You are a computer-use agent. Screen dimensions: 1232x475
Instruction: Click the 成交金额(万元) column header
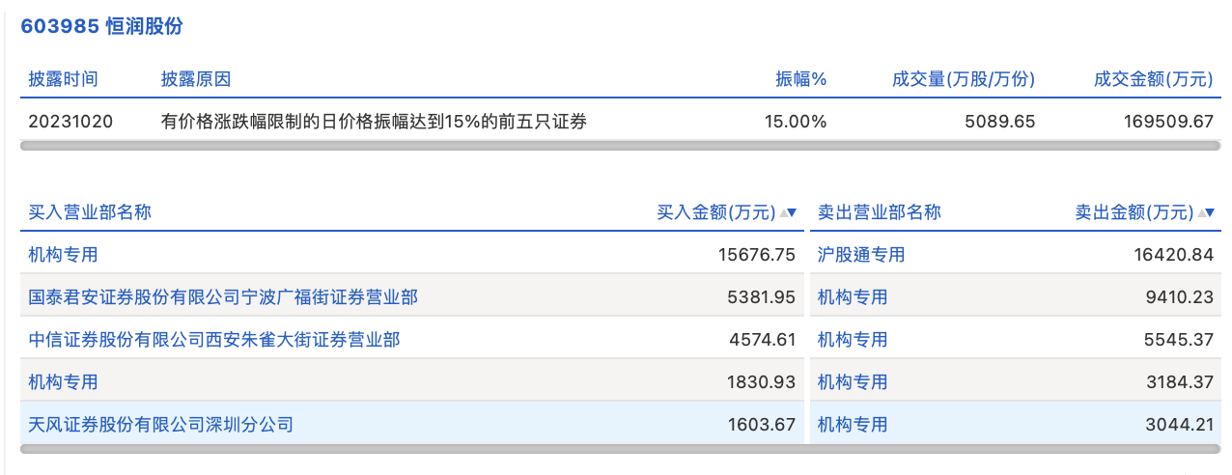(1153, 79)
